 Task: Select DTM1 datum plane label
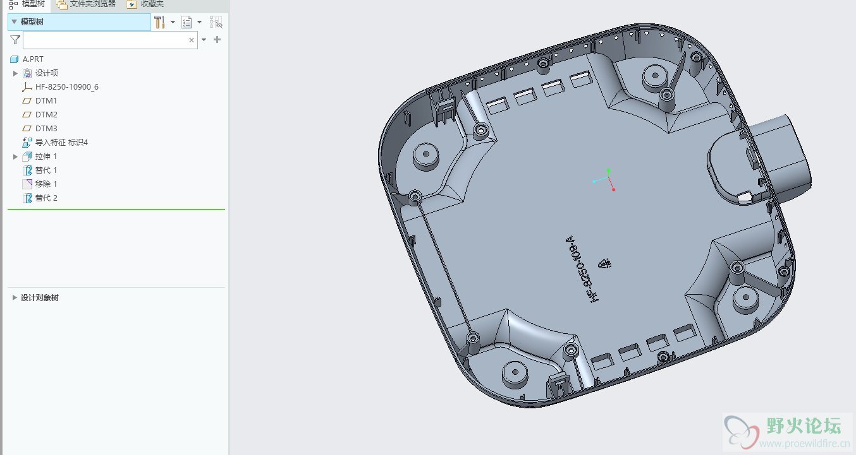tap(46, 101)
